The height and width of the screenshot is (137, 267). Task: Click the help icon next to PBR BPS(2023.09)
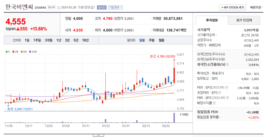(227, 98)
